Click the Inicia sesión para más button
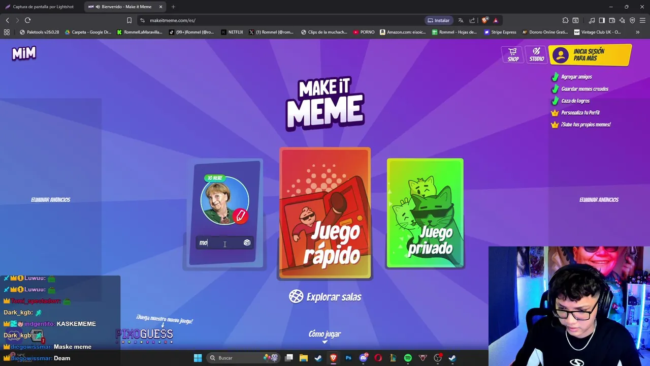The image size is (650, 366). click(x=590, y=55)
